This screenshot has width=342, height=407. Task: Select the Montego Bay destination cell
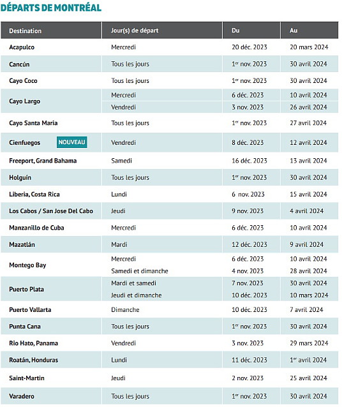pos(51,265)
